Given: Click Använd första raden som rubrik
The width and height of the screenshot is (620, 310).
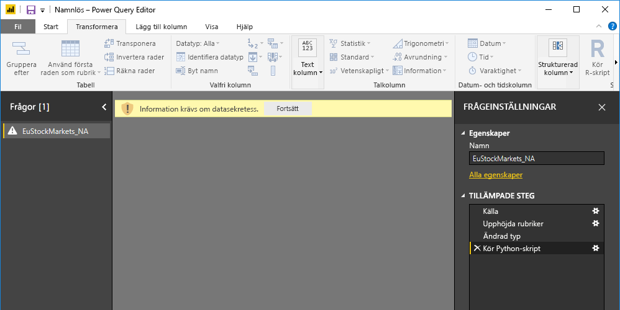Looking at the screenshot, I should tap(70, 58).
